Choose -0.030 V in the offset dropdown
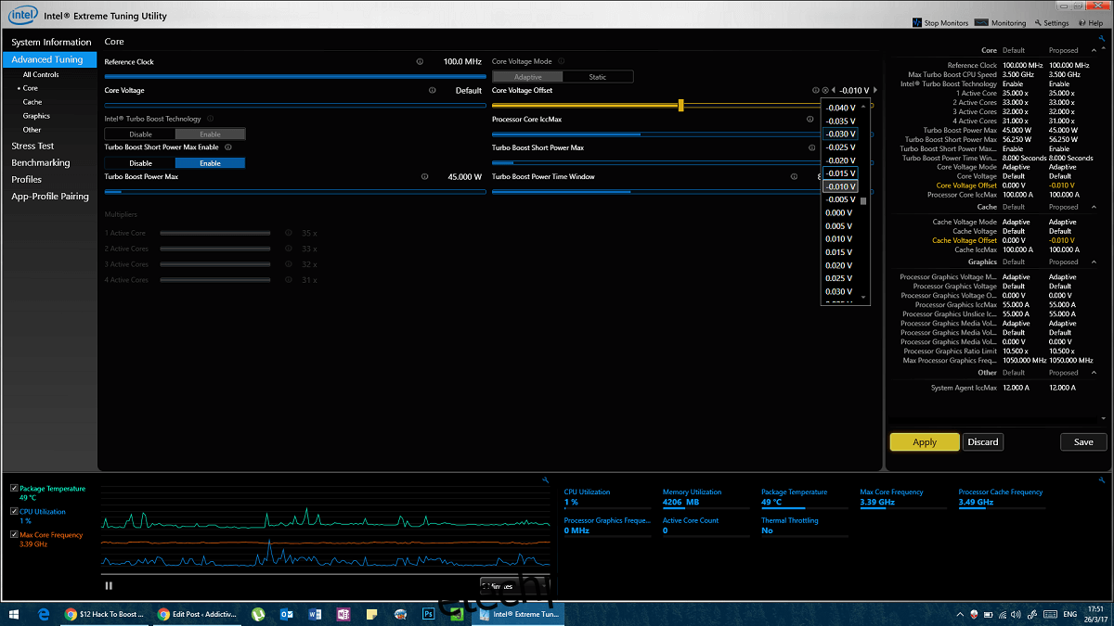Screen dimensions: 1114x626 point(840,134)
